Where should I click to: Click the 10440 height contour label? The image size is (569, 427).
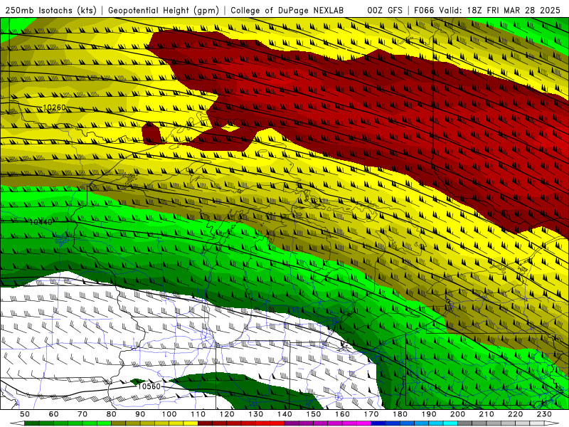tap(41, 222)
